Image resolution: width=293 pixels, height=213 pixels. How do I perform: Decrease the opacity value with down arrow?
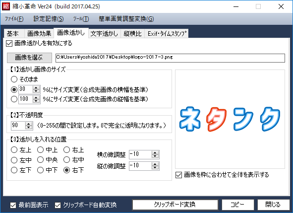(29, 127)
